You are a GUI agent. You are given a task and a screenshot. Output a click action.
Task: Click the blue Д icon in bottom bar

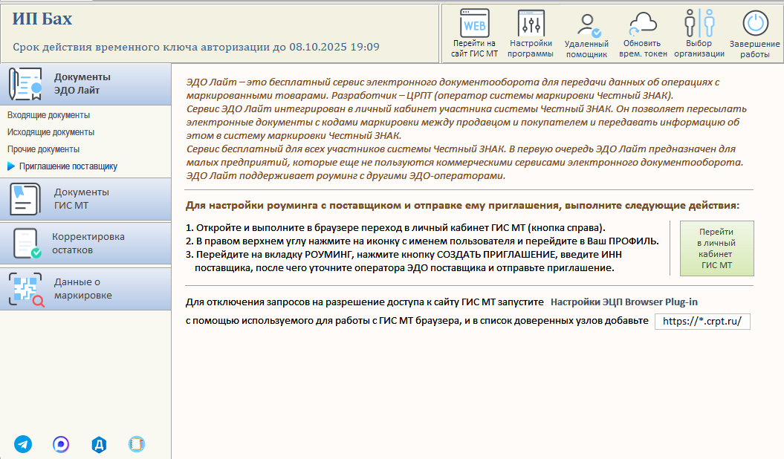99,444
